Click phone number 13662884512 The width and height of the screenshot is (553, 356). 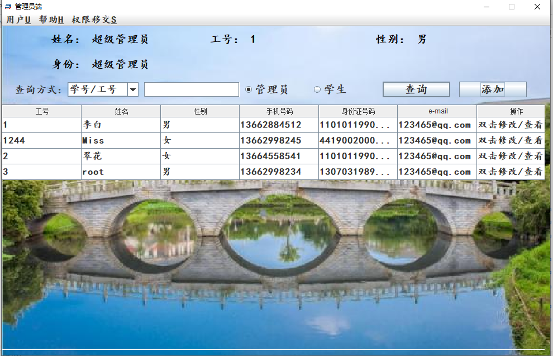pos(279,125)
